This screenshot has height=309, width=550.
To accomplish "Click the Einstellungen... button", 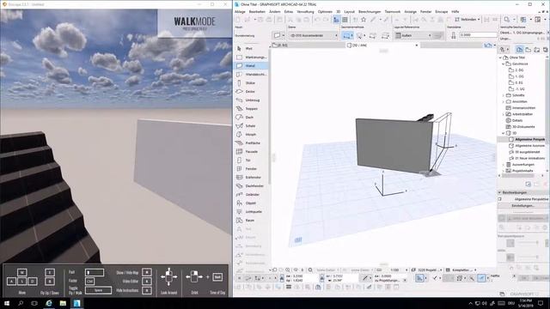I will point(522,206).
